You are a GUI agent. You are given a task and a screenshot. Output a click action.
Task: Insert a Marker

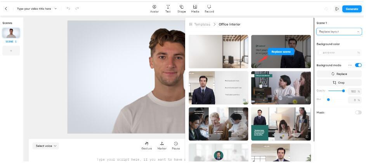pos(162,146)
